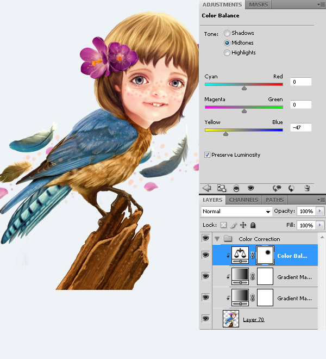
Task: Delete this adjustment layer trash icon
Action: pyautogui.click(x=307, y=188)
